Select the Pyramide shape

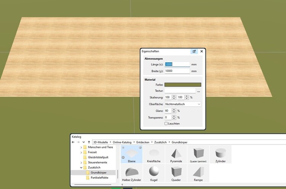[x=176, y=154]
